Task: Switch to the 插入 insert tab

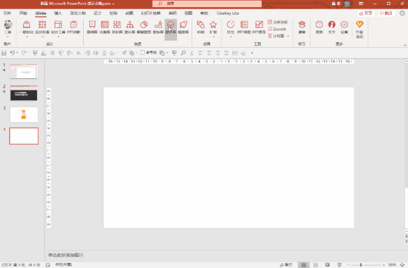Action: 58,13
